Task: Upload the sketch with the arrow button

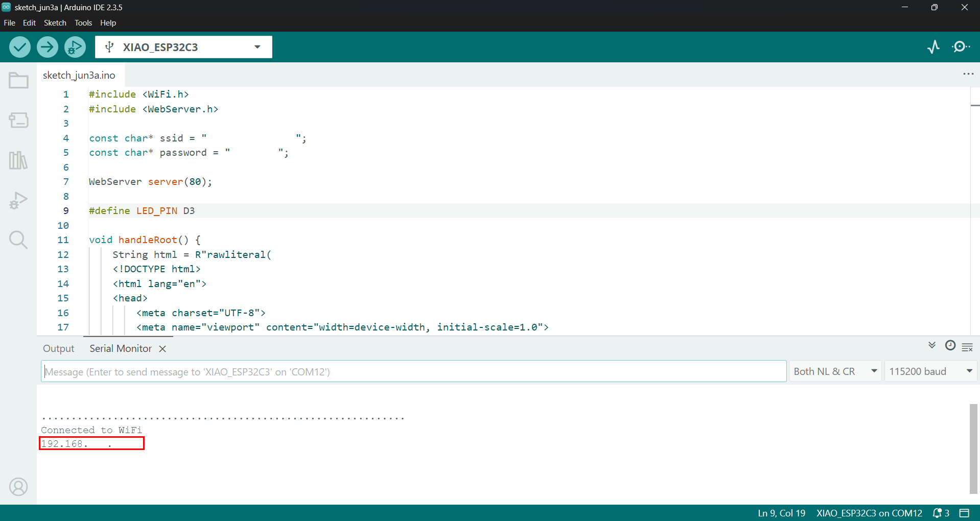Action: click(48, 47)
